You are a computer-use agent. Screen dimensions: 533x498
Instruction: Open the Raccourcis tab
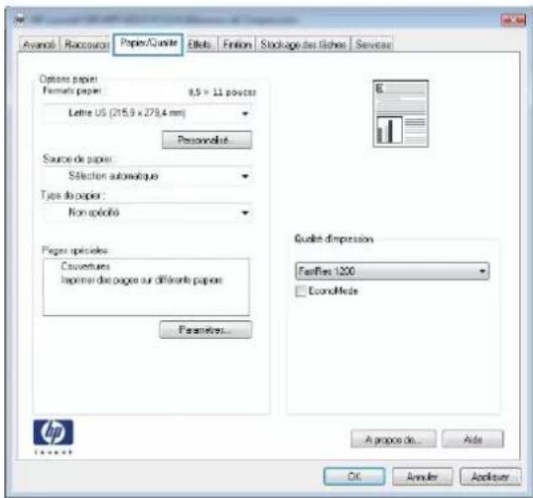click(x=86, y=45)
